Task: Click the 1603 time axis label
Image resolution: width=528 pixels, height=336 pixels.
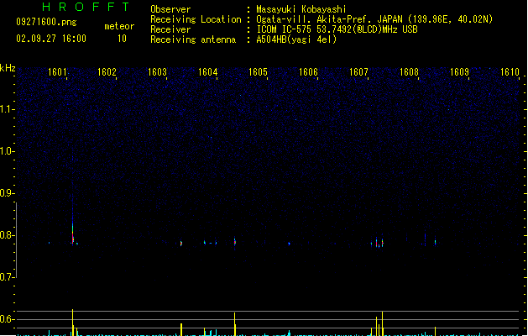Action: pyautogui.click(x=157, y=72)
